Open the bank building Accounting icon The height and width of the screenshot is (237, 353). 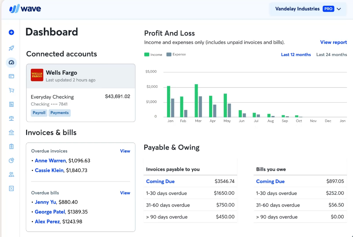click(x=11, y=132)
